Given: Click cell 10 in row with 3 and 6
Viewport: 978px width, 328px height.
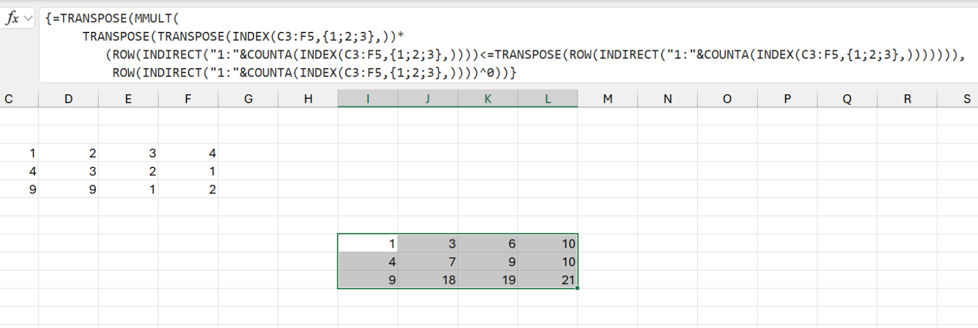Looking at the screenshot, I should [548, 243].
